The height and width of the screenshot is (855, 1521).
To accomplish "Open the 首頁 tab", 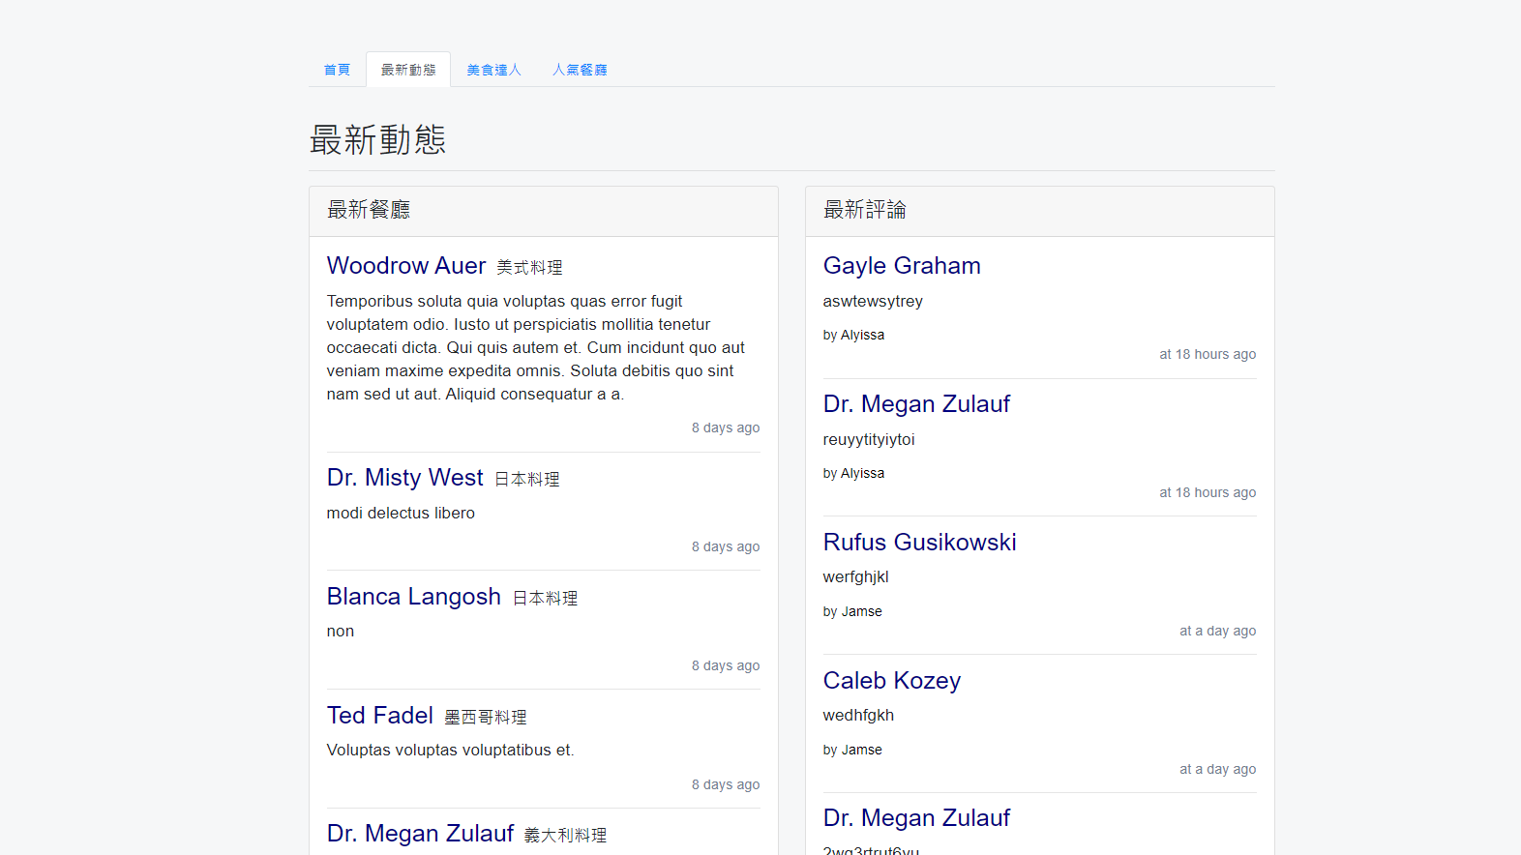I will coord(337,70).
